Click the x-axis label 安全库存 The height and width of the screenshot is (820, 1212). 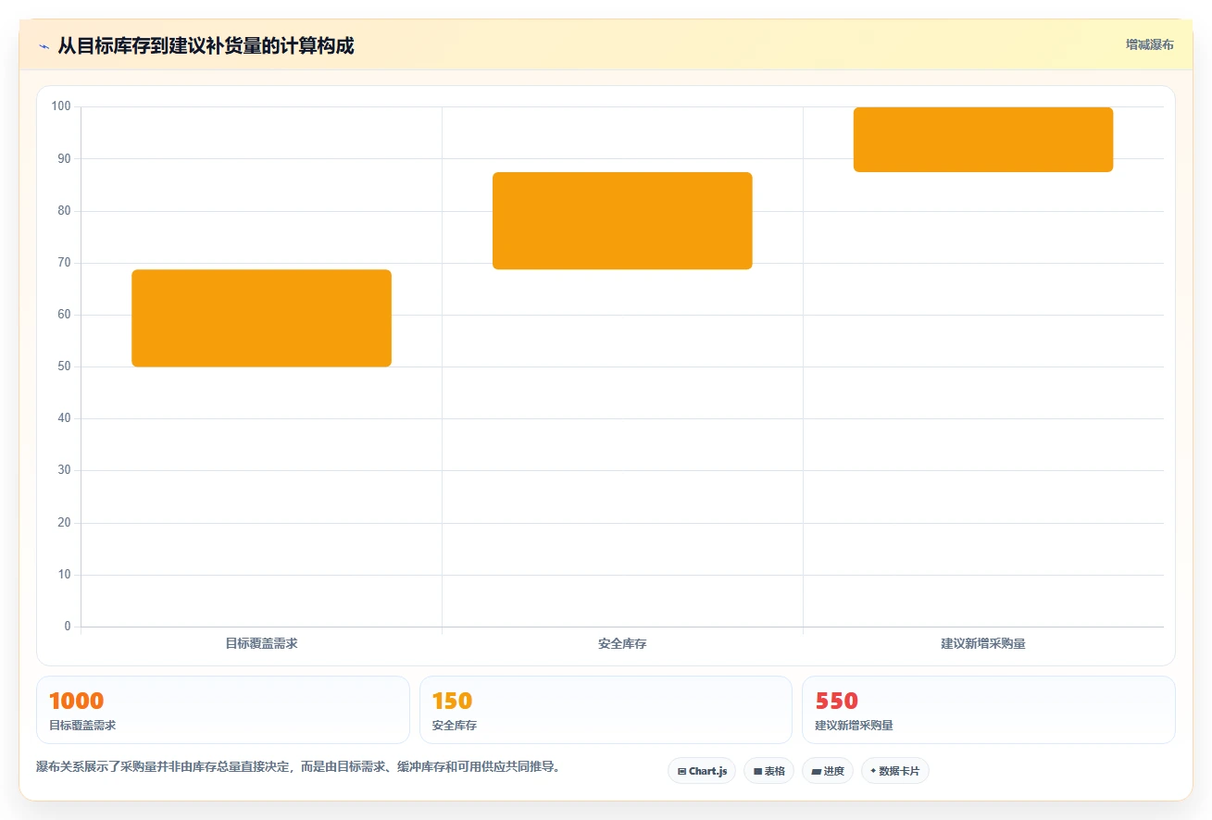click(x=622, y=643)
